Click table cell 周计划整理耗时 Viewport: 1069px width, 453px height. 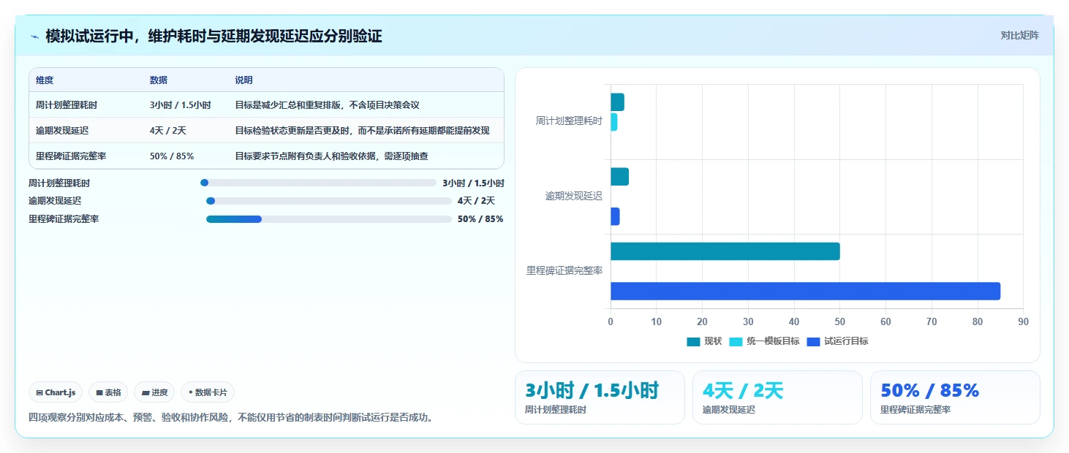[67, 105]
